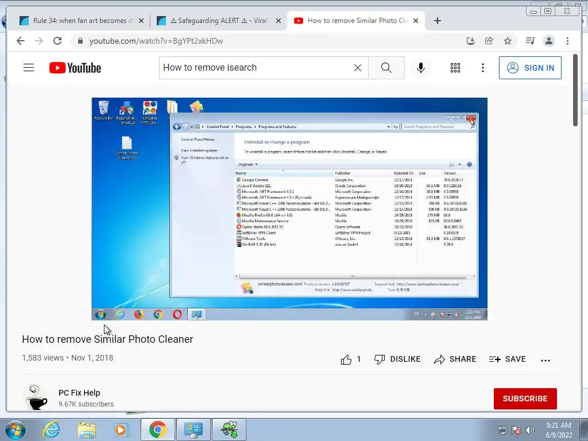Screen dimensions: 588x441
Task: Bookmark this page with the star icon
Action: [x=508, y=41]
